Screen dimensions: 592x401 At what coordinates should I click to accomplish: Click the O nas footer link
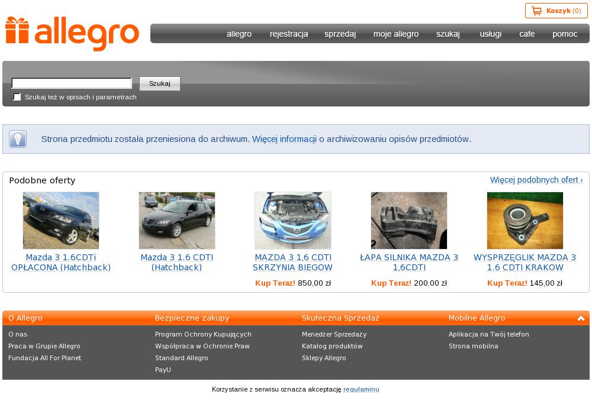18,334
